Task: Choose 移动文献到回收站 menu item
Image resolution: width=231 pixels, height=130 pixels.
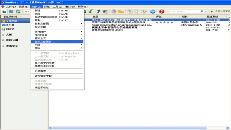Action: pos(57,17)
